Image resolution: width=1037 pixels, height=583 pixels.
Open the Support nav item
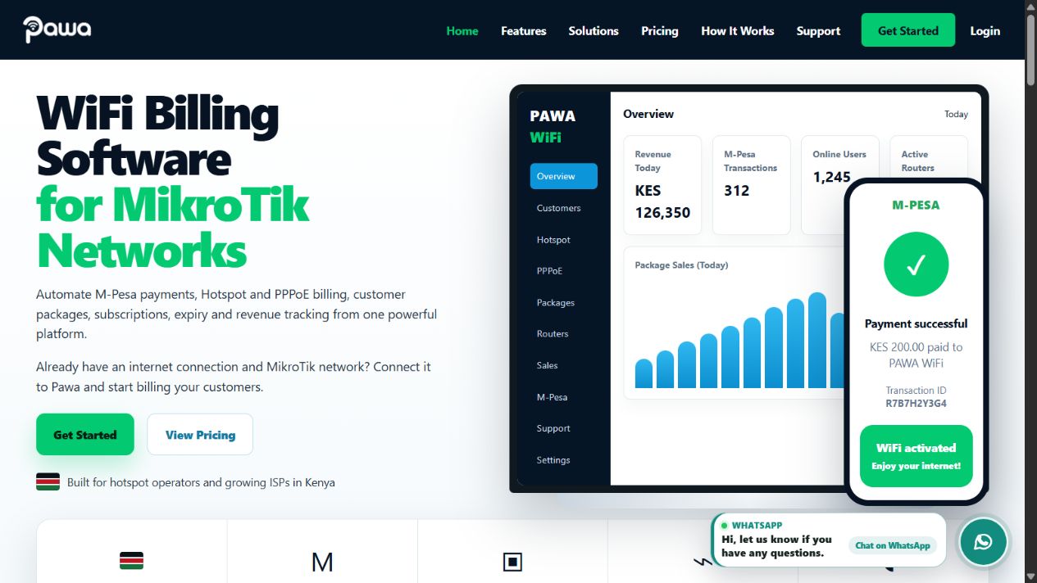coord(818,30)
